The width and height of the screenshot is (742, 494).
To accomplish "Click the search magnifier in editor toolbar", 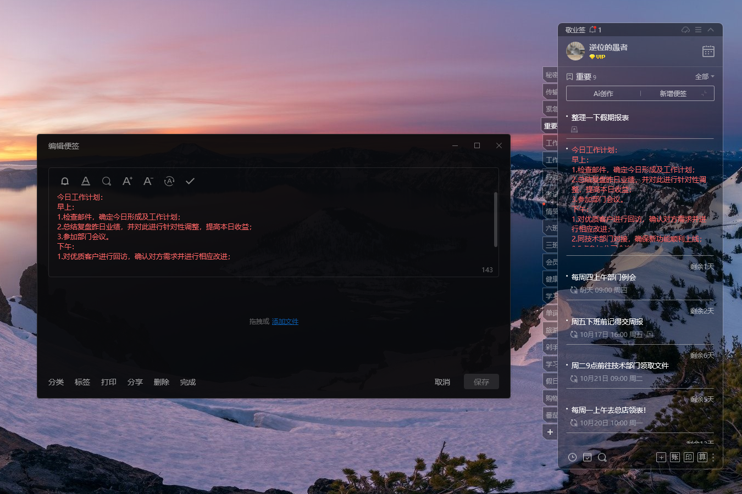I will tap(107, 181).
